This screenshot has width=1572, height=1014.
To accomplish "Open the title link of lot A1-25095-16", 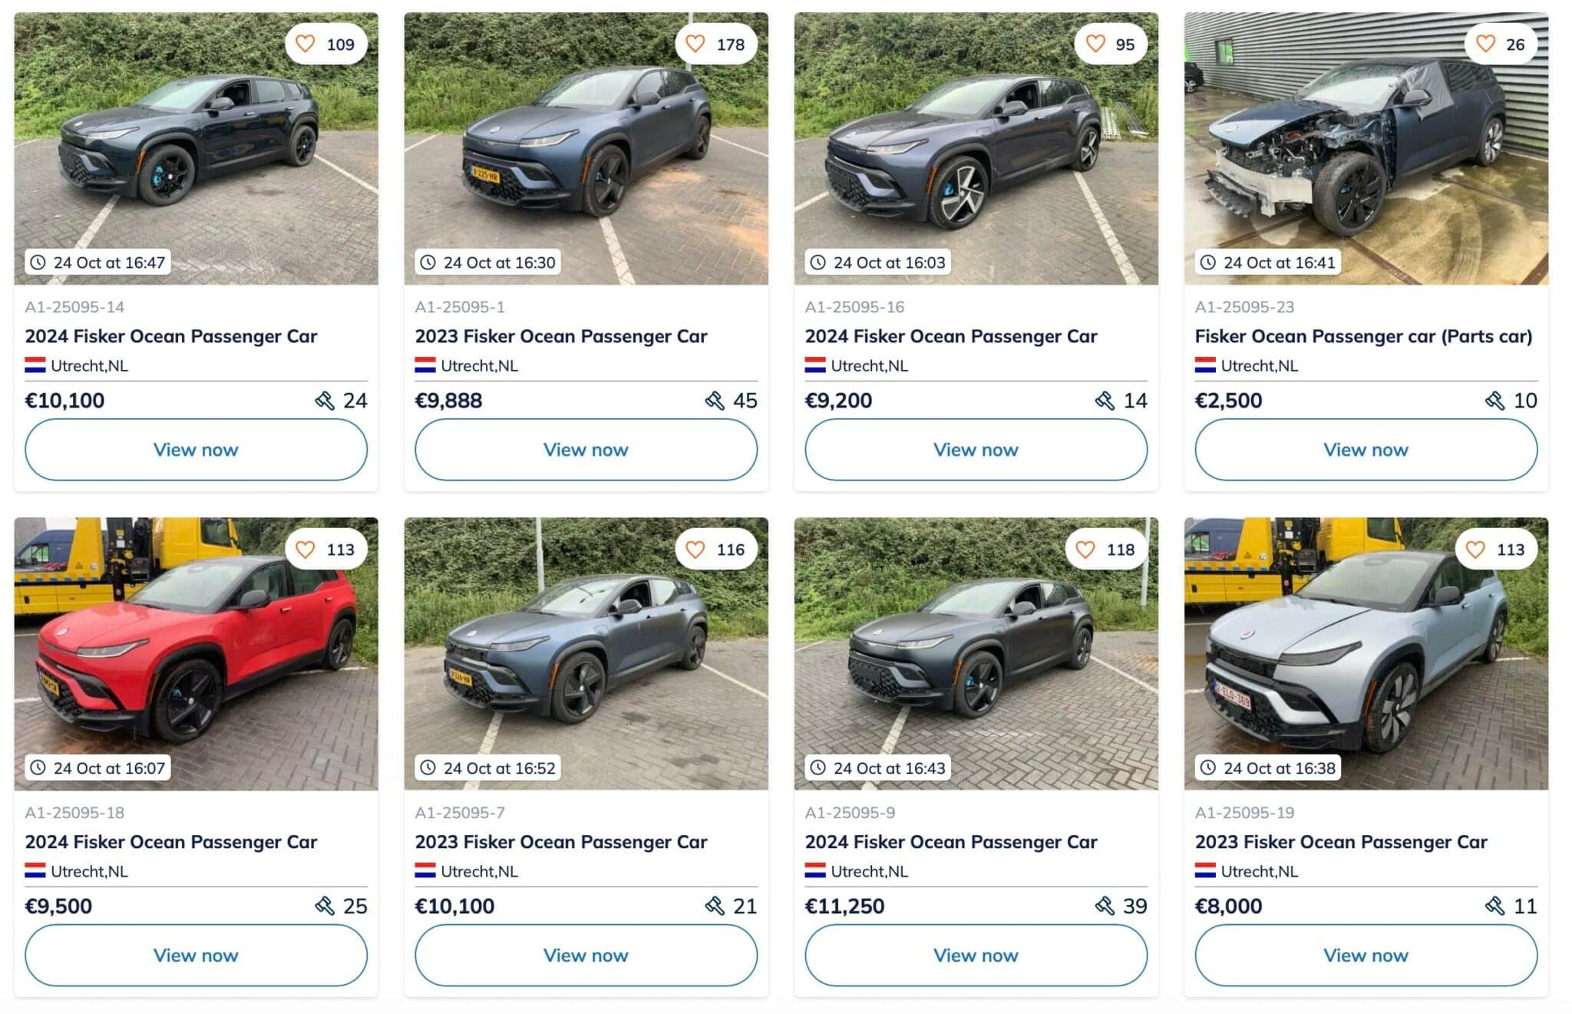I will click(x=950, y=336).
